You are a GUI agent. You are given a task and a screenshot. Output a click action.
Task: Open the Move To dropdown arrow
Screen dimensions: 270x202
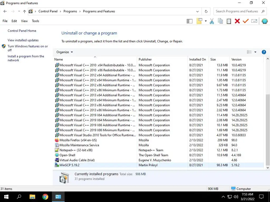click(x=206, y=21)
